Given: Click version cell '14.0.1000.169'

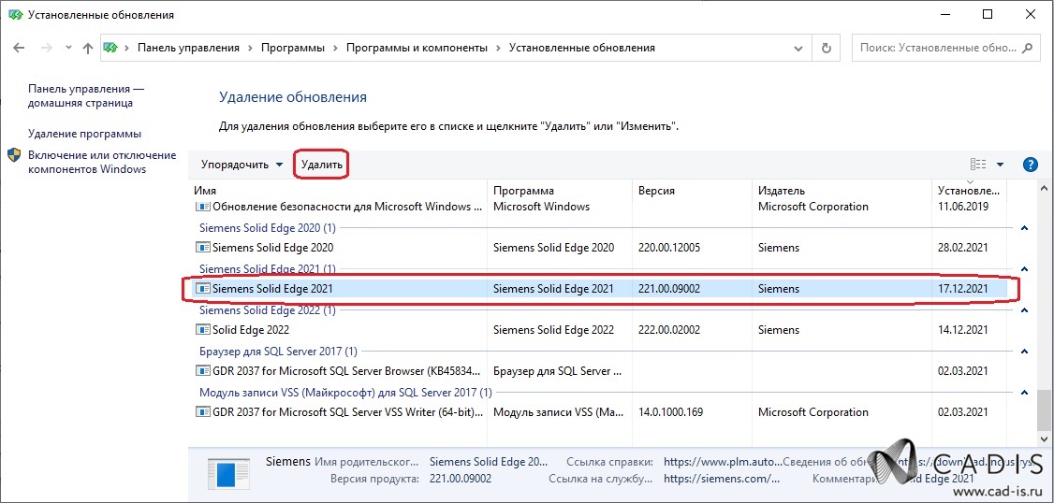Looking at the screenshot, I should [x=670, y=412].
